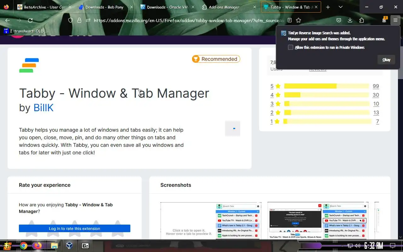Save page to Pocket
This screenshot has width=403, height=252.
(x=339, y=20)
